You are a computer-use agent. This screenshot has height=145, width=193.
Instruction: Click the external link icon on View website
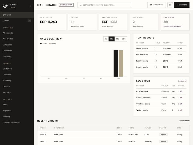click(x=151, y=5)
